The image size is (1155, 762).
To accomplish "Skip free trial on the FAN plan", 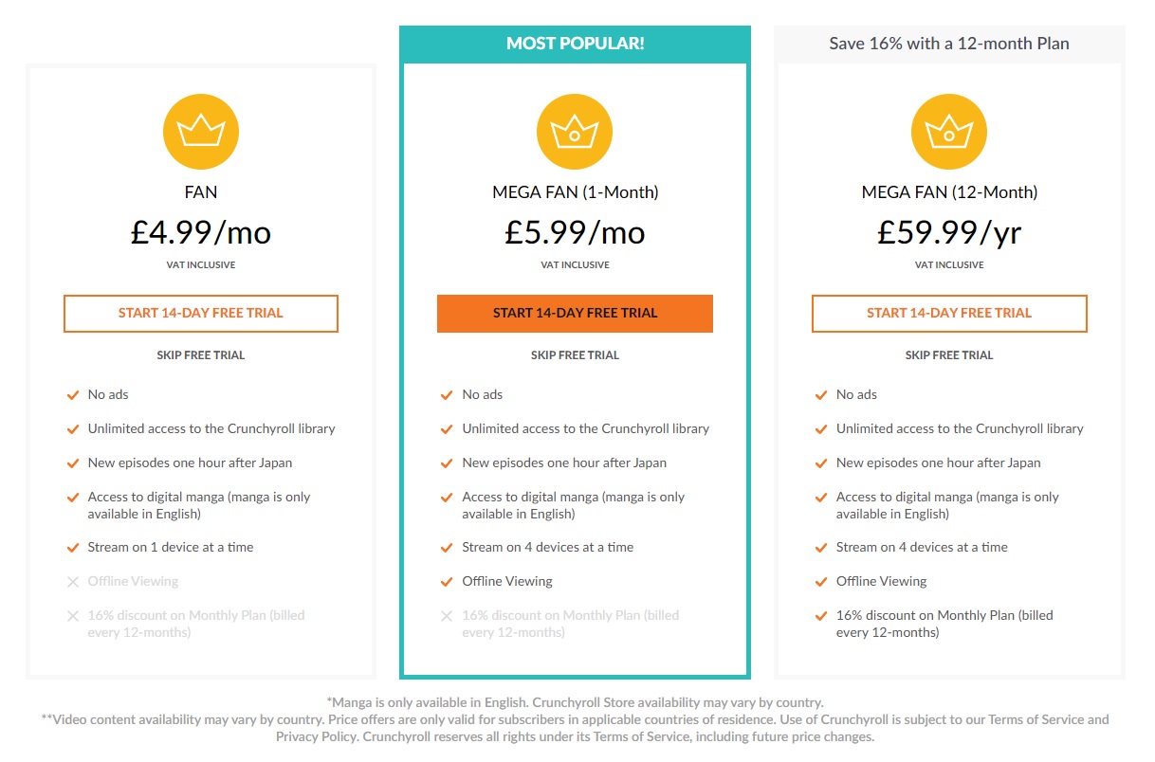I will point(201,355).
